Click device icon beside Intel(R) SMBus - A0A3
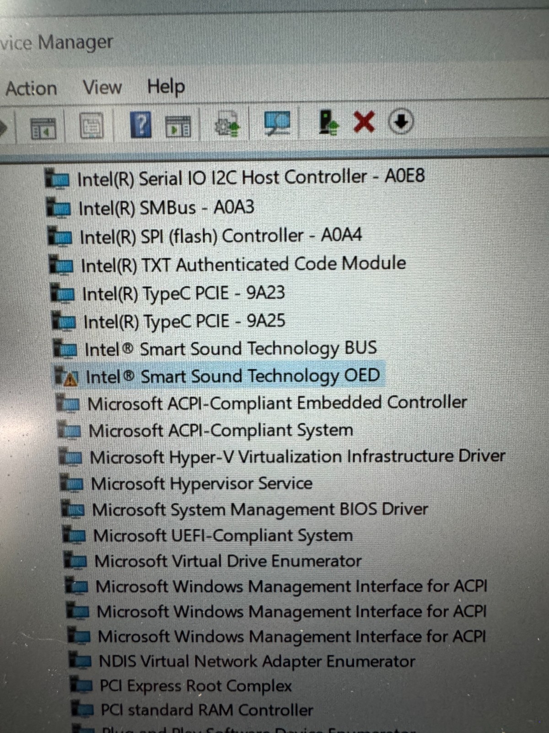549x733 pixels. 59,208
